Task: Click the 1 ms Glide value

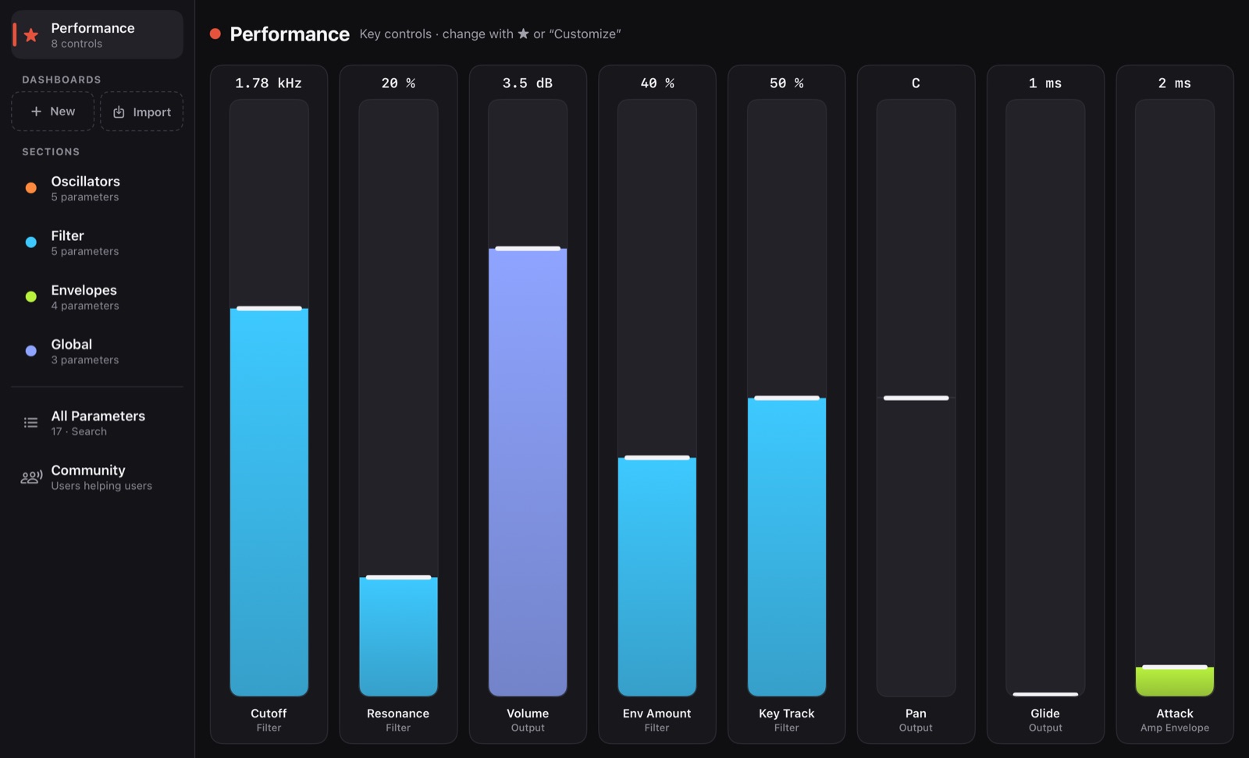Action: (x=1045, y=83)
